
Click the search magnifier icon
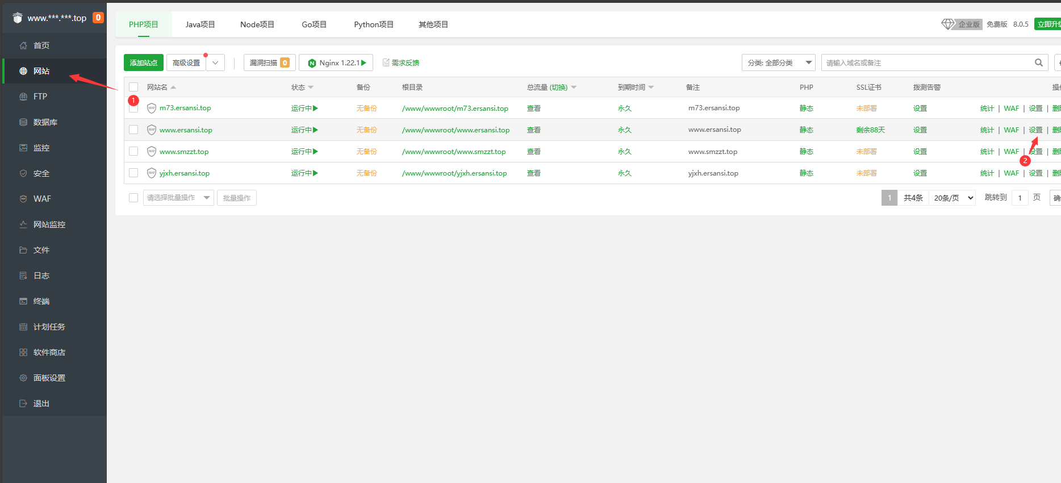(1038, 63)
